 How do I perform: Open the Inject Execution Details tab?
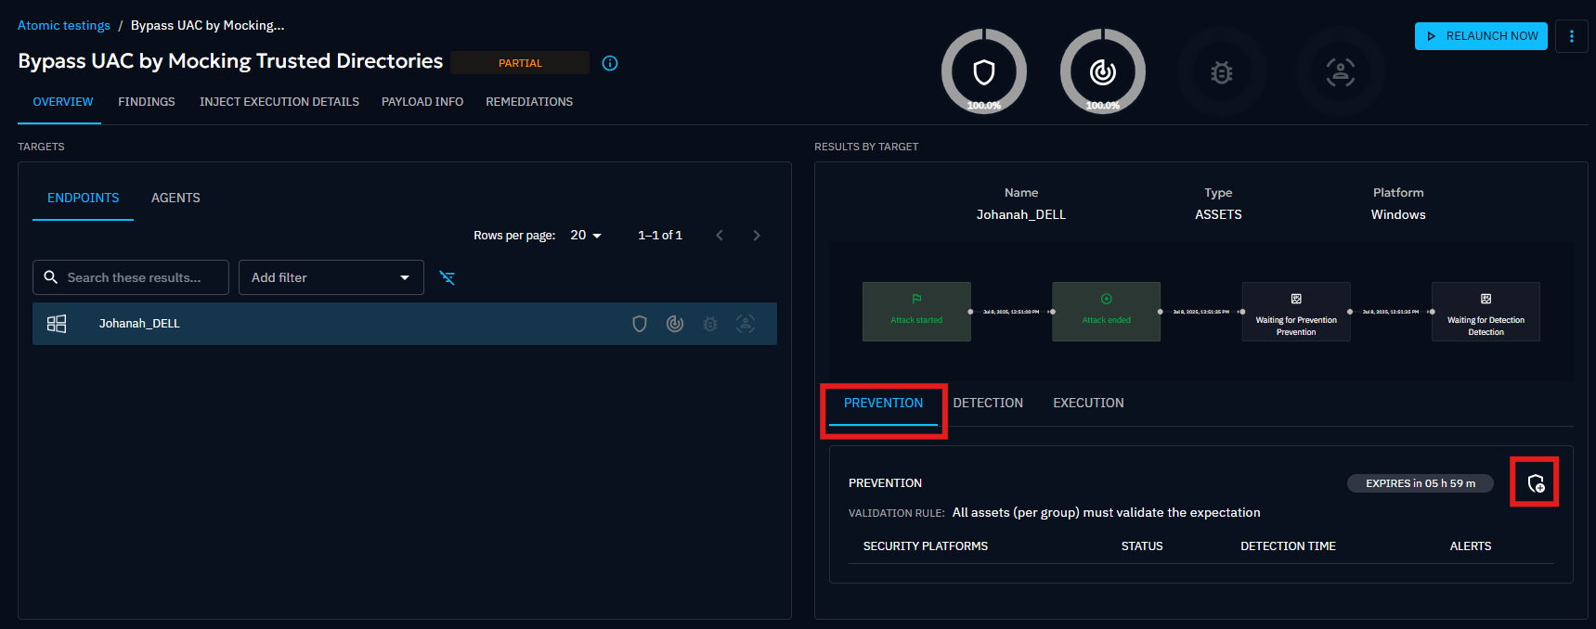click(279, 102)
